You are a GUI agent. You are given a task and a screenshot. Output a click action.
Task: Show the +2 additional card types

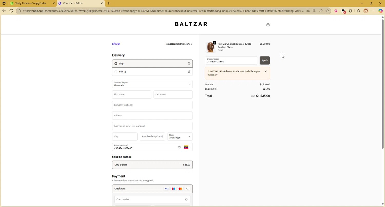click(x=187, y=189)
